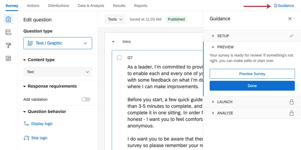Switch to the Distributions tab
Viewport: 301px width, 150px height.
(x=58, y=6)
